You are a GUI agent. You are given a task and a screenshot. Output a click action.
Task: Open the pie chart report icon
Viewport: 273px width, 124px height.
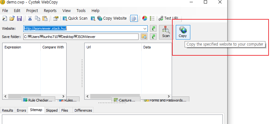tap(145, 18)
